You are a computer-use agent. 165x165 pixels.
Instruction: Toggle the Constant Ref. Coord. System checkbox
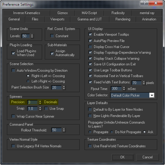pyautogui.click(x=52, y=36)
